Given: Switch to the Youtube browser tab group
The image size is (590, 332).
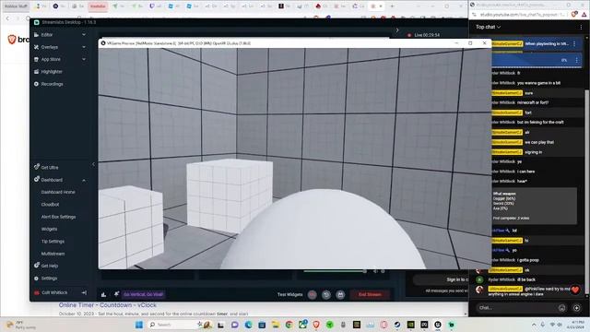Looking at the screenshot, I should point(98,6).
